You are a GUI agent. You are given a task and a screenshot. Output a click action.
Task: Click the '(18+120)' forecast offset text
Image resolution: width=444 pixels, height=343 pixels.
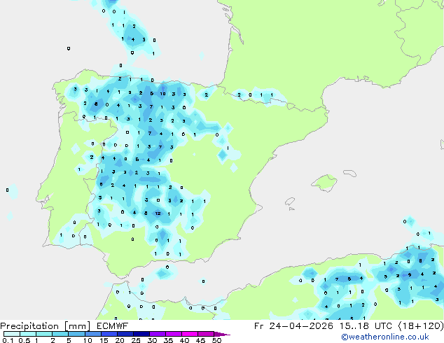coord(421,326)
